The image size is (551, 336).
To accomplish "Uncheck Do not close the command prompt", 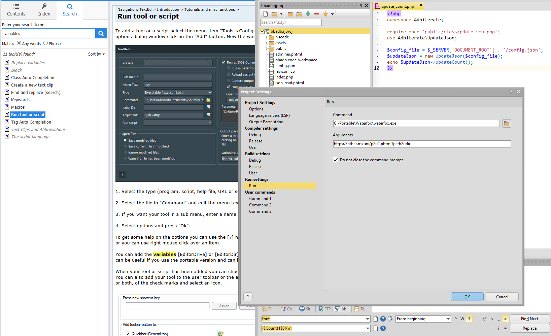I will tap(336, 160).
